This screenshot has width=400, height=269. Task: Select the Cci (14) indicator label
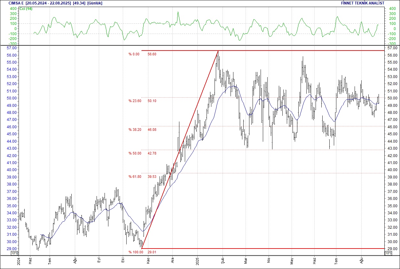(x=26, y=9)
